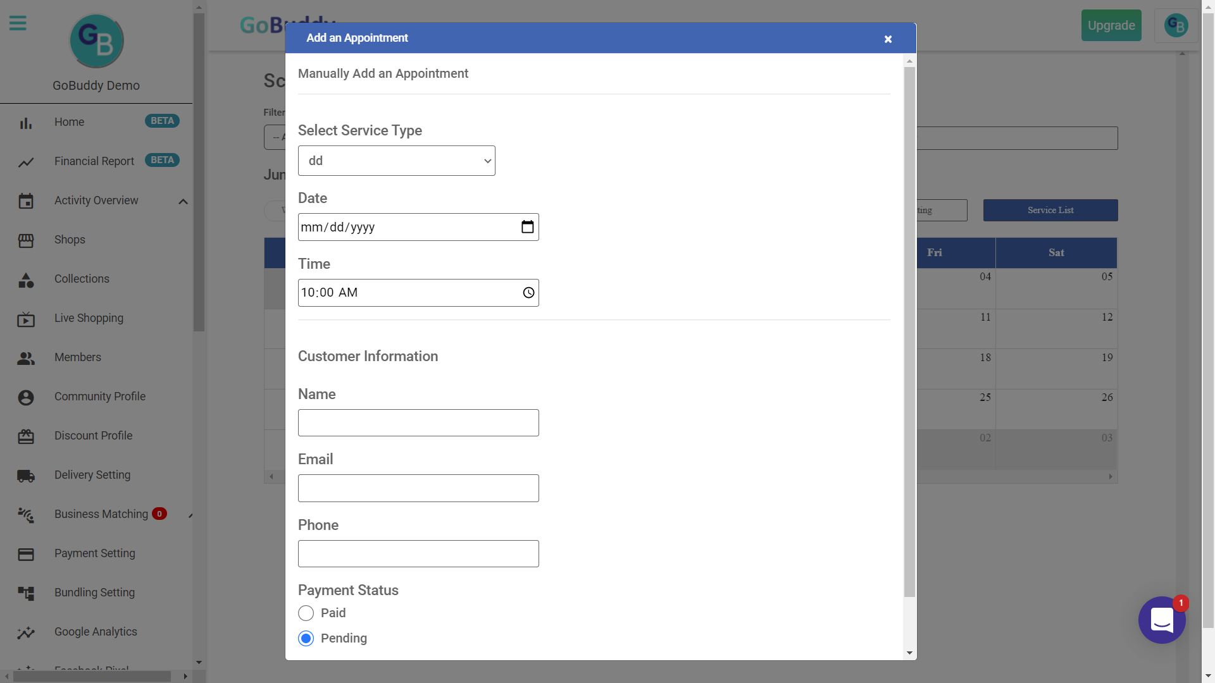Click the Service List button

pos(1050,210)
